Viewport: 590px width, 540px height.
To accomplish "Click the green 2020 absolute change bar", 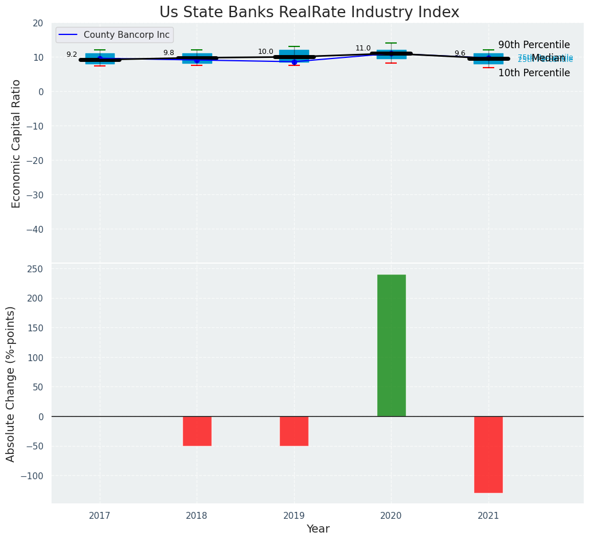I will [391, 345].
